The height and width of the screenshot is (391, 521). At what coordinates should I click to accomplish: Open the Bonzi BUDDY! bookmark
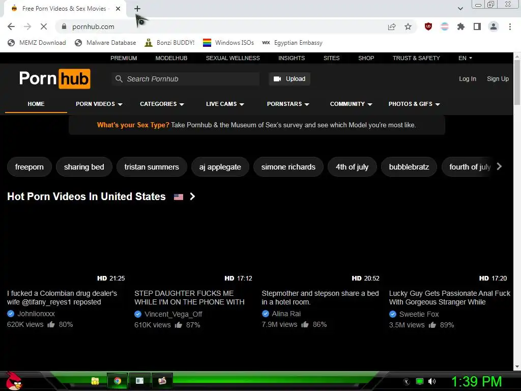click(x=170, y=43)
